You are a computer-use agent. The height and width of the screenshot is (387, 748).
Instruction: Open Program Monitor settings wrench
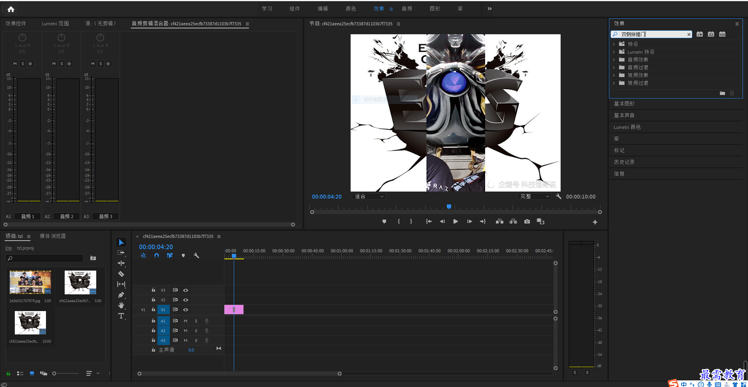pyautogui.click(x=559, y=197)
